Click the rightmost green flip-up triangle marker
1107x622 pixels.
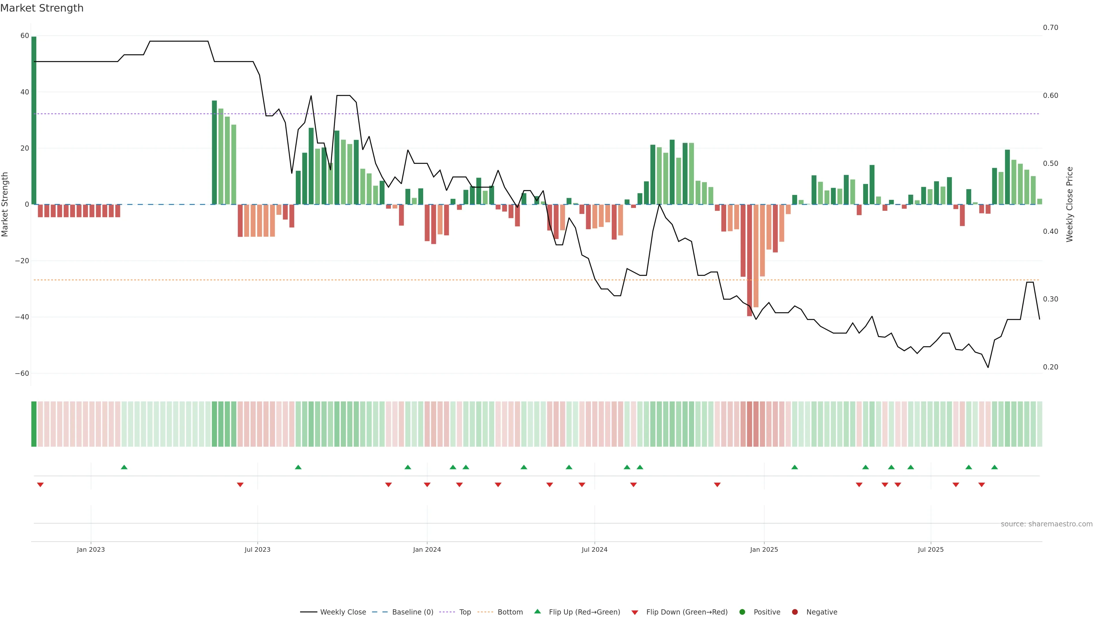click(994, 467)
